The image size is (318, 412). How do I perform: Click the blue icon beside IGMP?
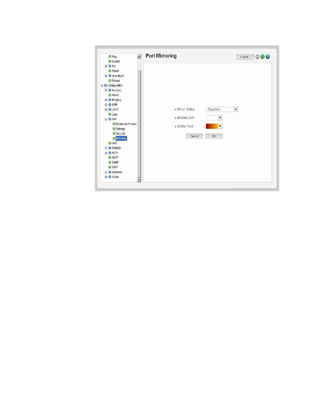click(110, 105)
